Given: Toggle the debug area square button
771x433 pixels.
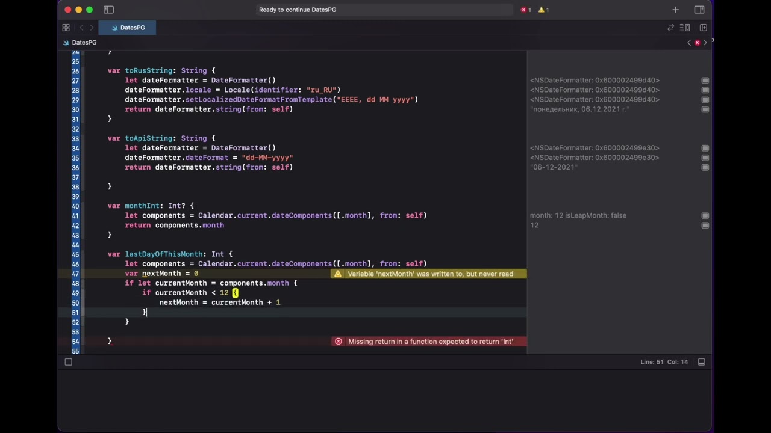Looking at the screenshot, I should [x=68, y=362].
